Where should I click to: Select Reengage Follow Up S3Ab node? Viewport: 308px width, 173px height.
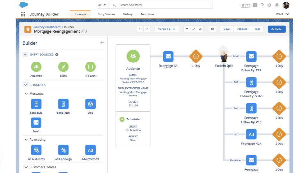[251, 82]
